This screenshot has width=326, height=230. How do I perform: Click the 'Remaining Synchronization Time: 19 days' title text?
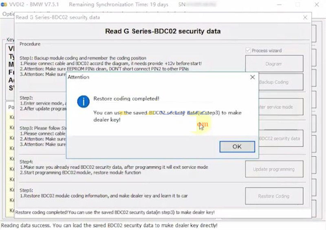coord(119,4)
